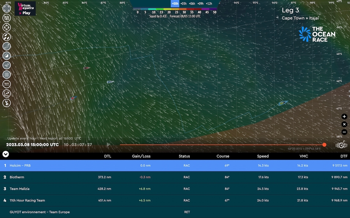The height and width of the screenshot is (218, 350).
Task: Click the spiral Ocean Race icon by timeline
Action: point(341,145)
